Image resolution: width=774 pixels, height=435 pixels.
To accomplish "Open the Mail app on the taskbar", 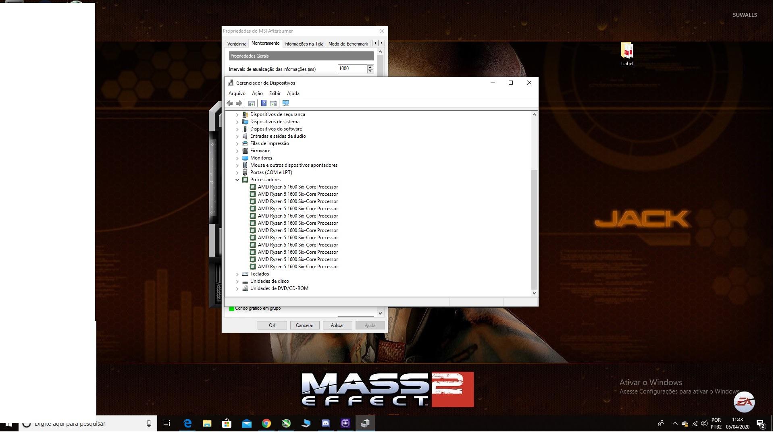I will point(246,423).
